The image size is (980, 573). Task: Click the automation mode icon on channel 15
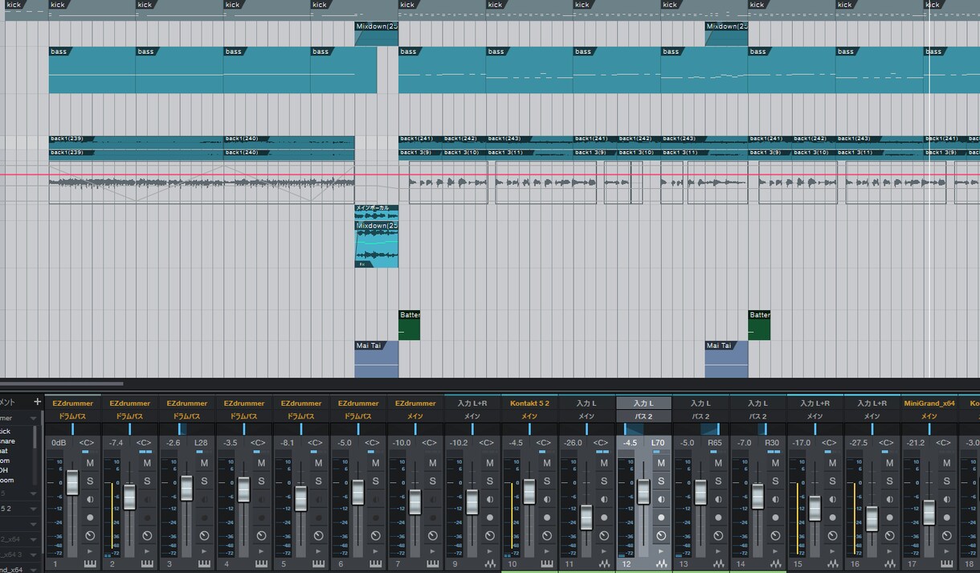click(x=832, y=535)
